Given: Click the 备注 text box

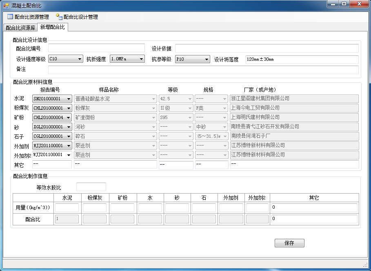Looking at the screenshot, I should [203, 70].
